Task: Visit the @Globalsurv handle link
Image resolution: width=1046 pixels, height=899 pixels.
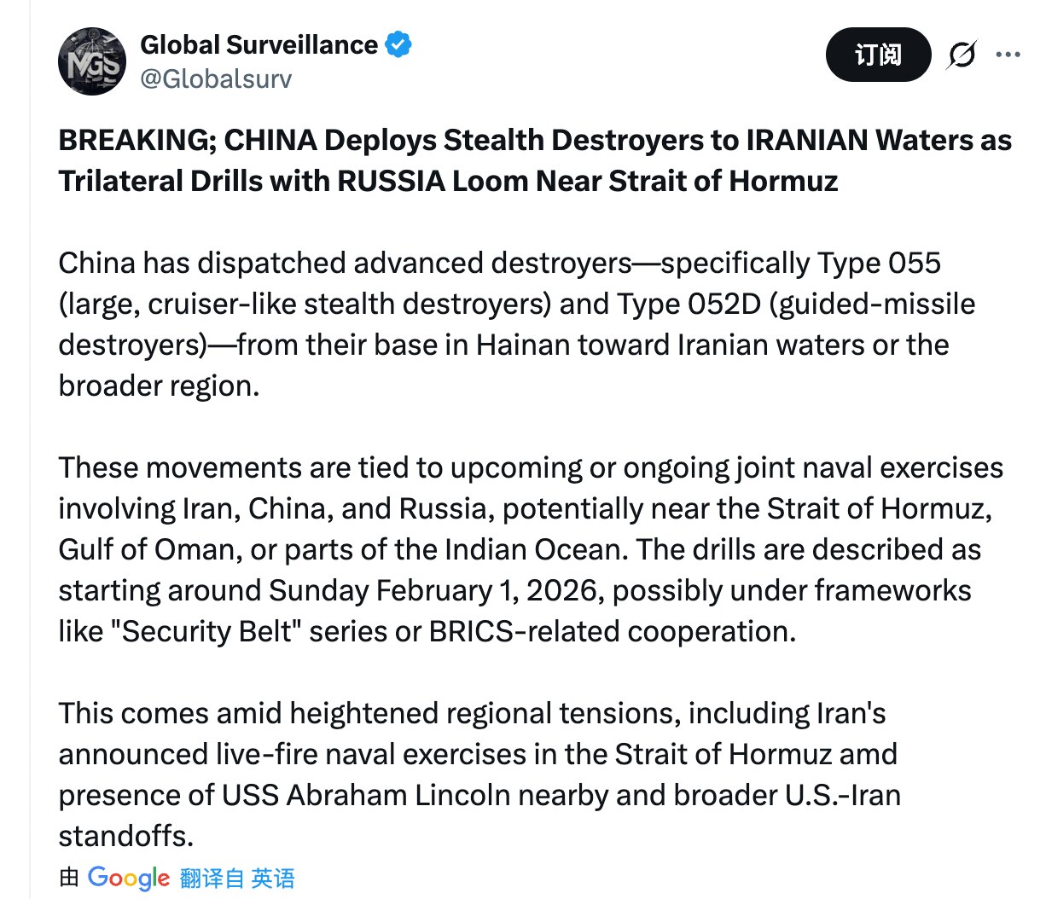Action: [216, 79]
